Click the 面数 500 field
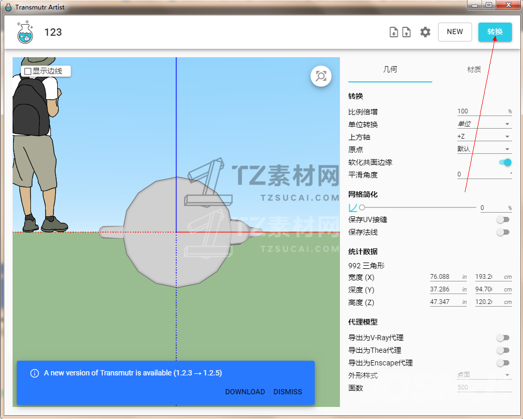 (484, 387)
